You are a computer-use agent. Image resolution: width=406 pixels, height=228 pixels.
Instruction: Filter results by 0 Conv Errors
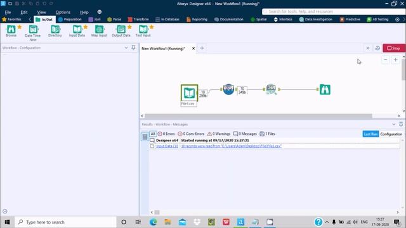point(191,134)
